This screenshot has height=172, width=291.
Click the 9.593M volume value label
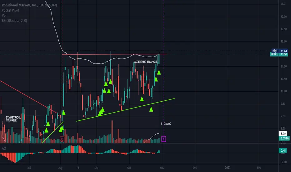(x=284, y=138)
